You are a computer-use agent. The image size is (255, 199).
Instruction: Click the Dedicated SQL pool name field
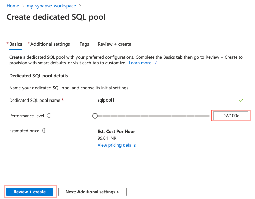170,100
